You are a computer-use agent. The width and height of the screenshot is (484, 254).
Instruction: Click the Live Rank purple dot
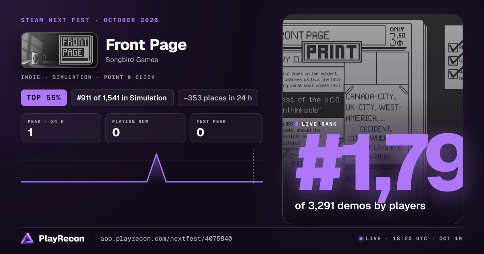296,124
